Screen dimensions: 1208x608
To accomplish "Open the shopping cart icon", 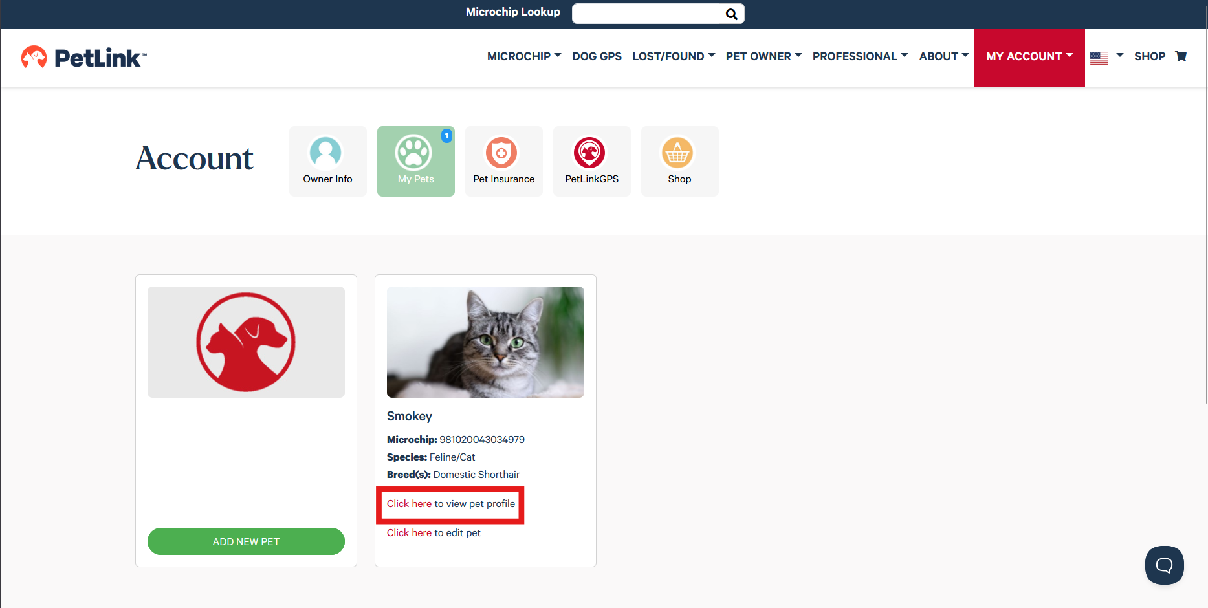I will tap(1181, 56).
